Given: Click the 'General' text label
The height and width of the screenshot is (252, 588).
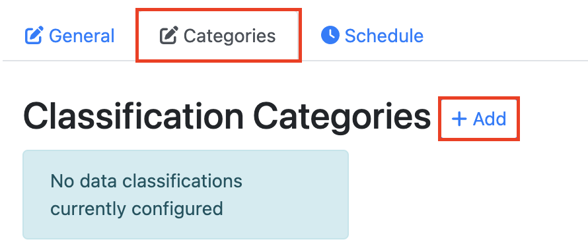Looking at the screenshot, I should [x=82, y=36].
